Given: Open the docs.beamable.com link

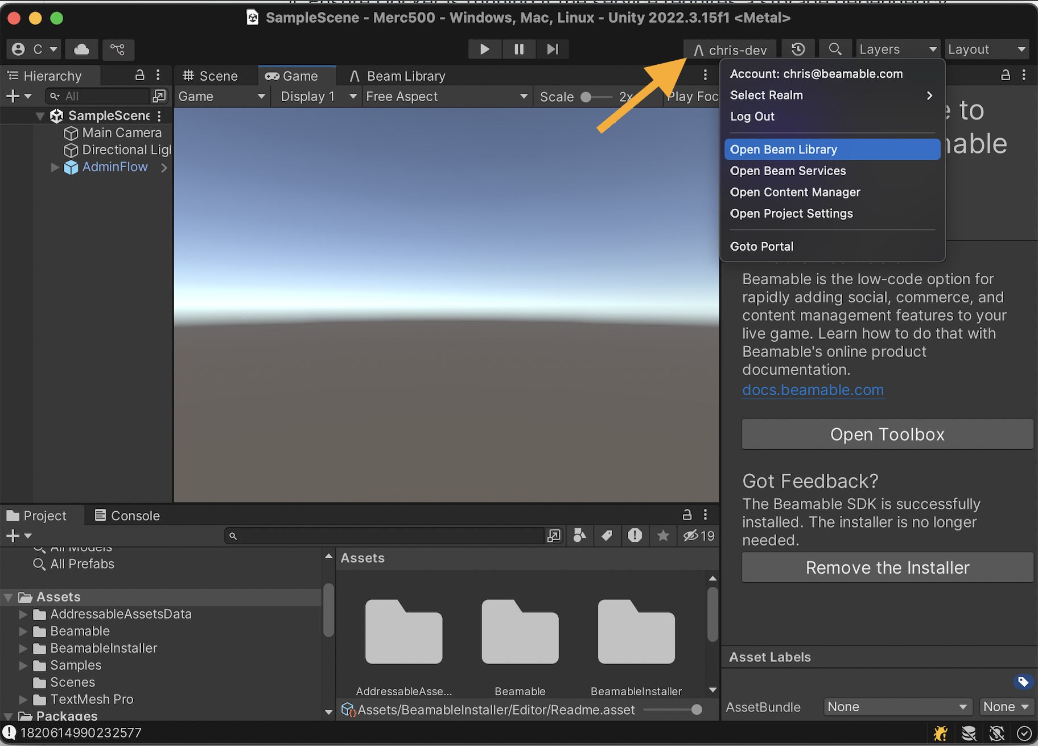Looking at the screenshot, I should pyautogui.click(x=813, y=390).
